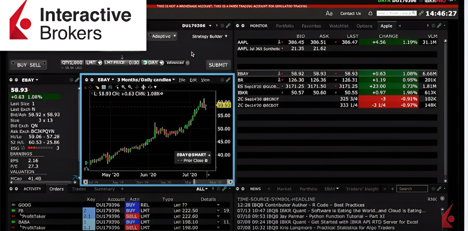Click the help question mark in Activity panel header
The width and height of the screenshot is (468, 231).
(x=213, y=189)
